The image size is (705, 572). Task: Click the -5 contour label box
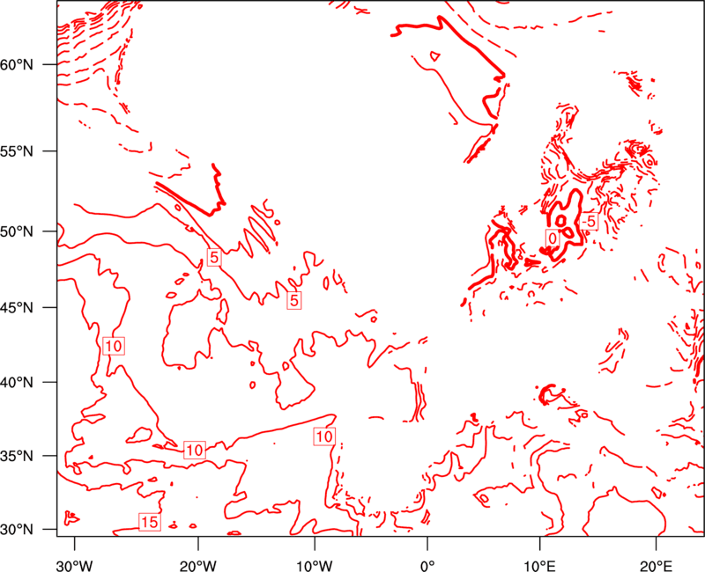[589, 222]
